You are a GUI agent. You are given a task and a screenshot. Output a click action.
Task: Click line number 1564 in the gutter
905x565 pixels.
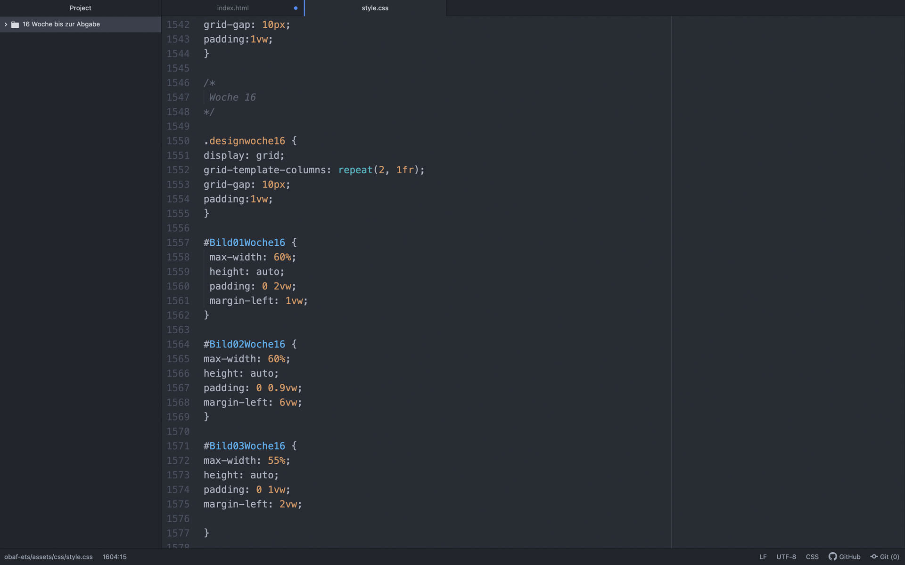coord(178,344)
